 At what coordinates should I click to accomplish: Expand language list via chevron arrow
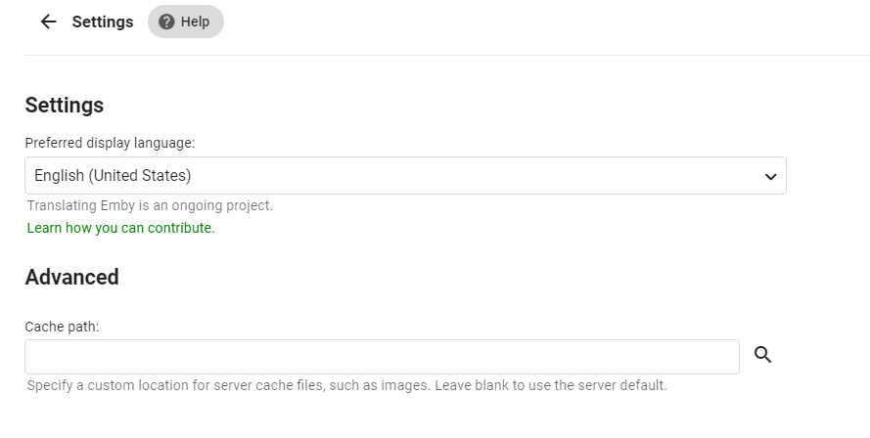click(770, 177)
